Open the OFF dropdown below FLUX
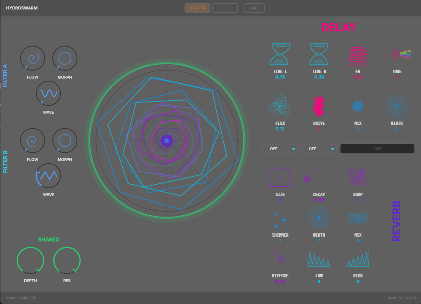This screenshot has height=304, width=421. pos(280,149)
